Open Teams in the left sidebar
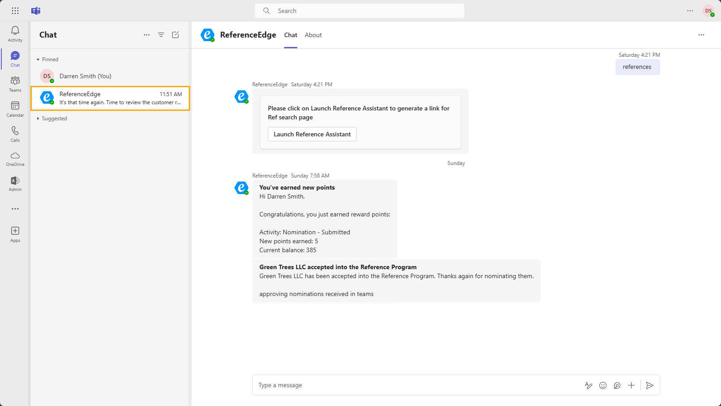This screenshot has height=406, width=721. [15, 84]
